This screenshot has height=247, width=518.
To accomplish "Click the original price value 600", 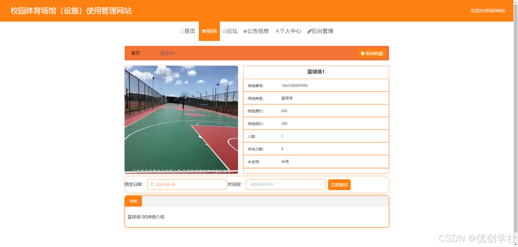I will [284, 111].
